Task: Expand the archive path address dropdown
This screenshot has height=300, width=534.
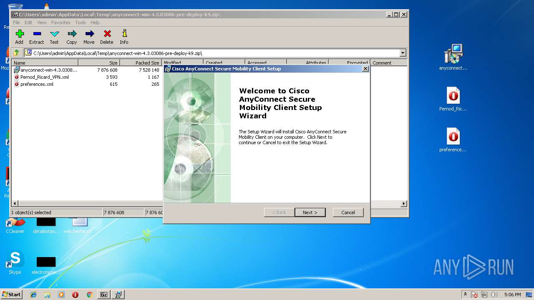Action: (403, 53)
